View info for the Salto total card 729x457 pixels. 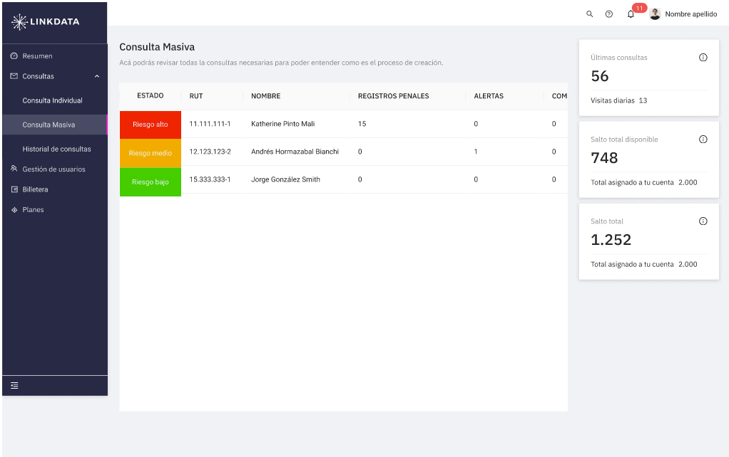coord(703,221)
